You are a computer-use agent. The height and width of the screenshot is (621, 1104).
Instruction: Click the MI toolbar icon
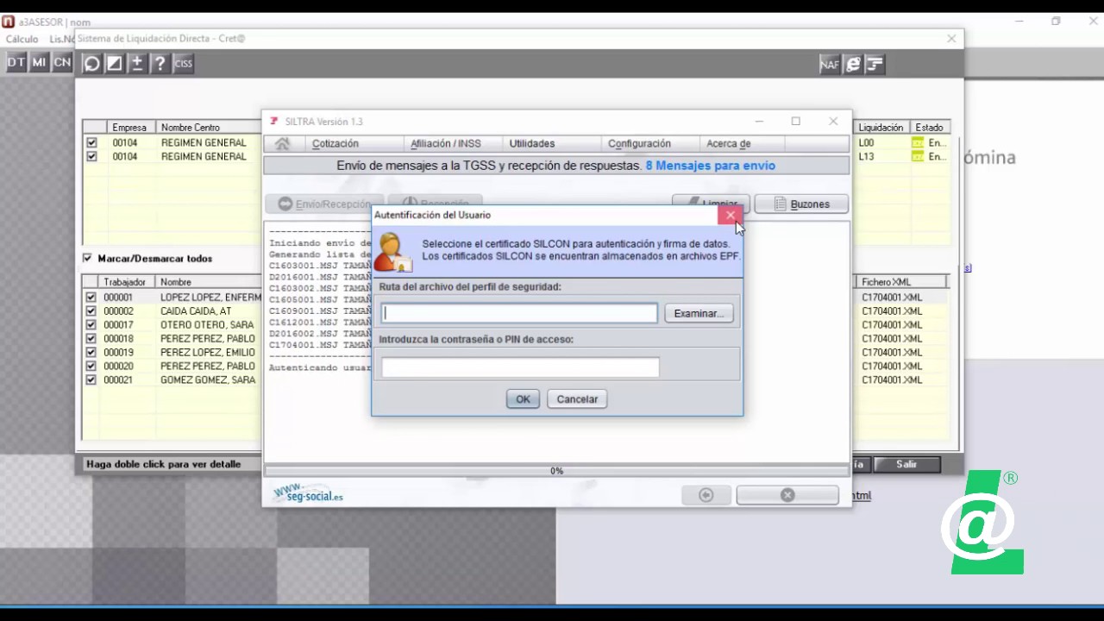[x=39, y=62]
